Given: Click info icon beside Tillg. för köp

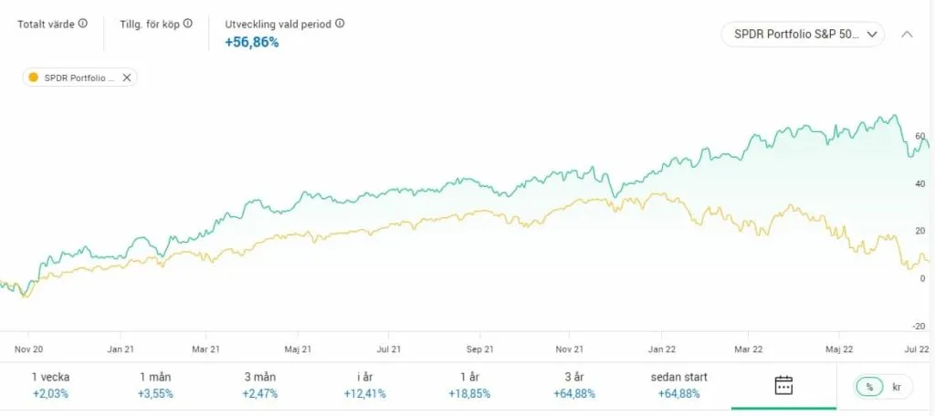Looking at the screenshot, I should point(188,24).
